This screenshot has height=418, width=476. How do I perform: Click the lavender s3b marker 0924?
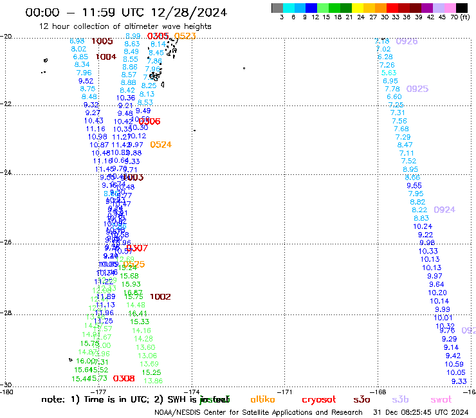click(444, 210)
